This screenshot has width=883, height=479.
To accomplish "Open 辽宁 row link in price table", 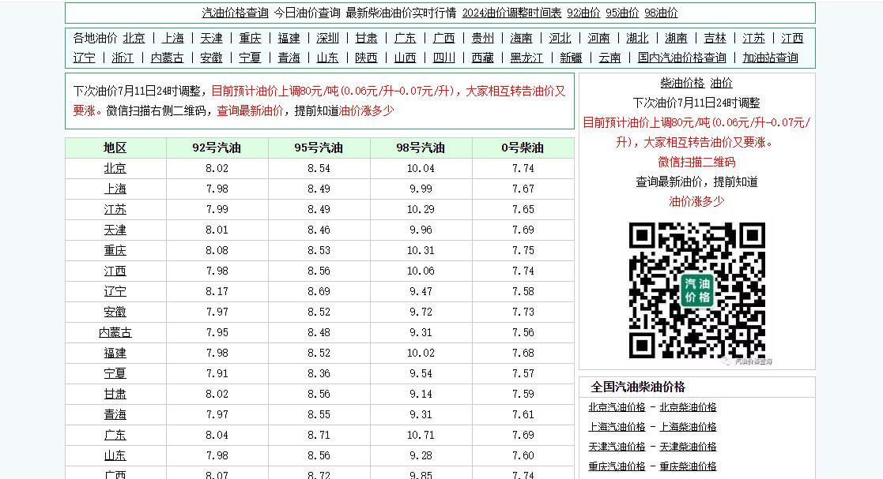I will (115, 292).
